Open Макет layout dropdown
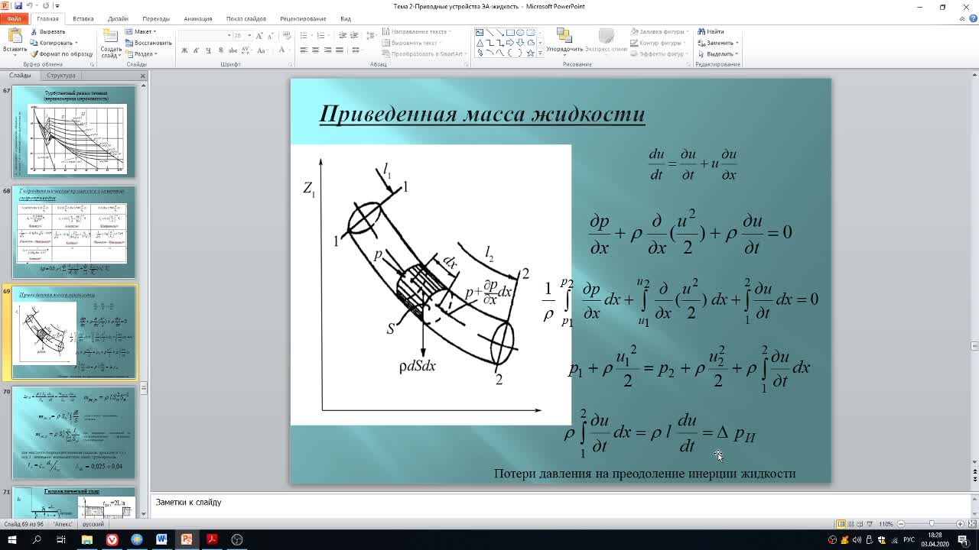The width and height of the screenshot is (979, 550). (141, 32)
